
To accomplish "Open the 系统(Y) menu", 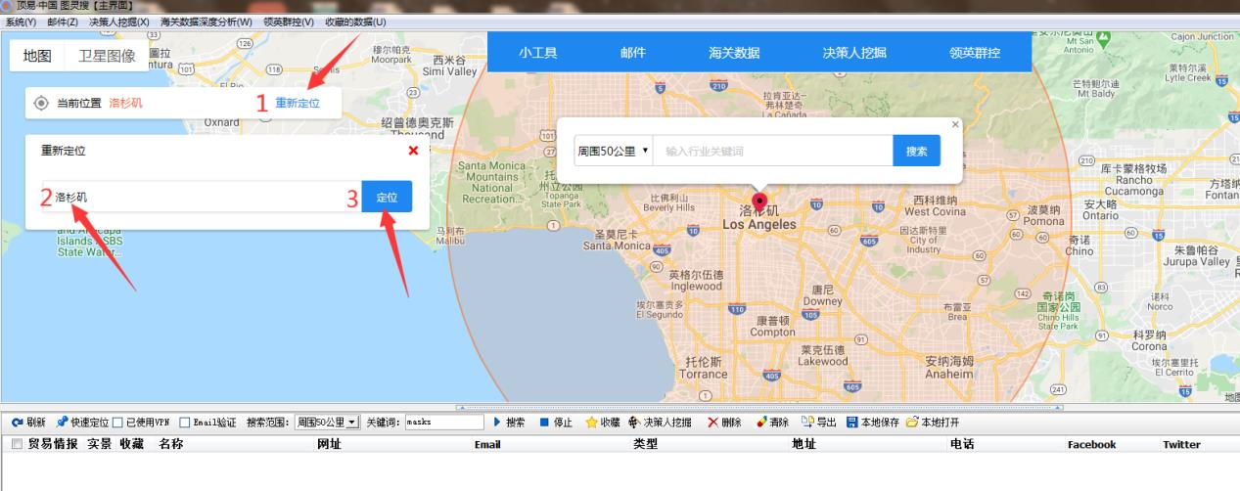I will 21,22.
